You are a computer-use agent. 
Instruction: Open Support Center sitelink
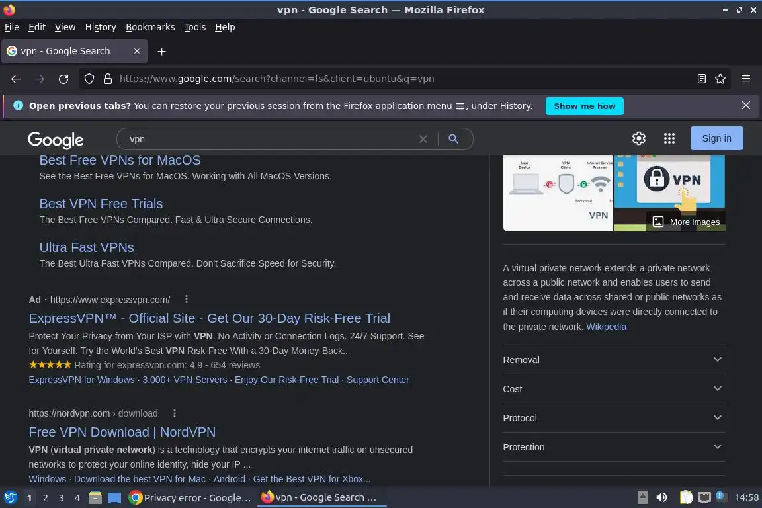point(378,380)
